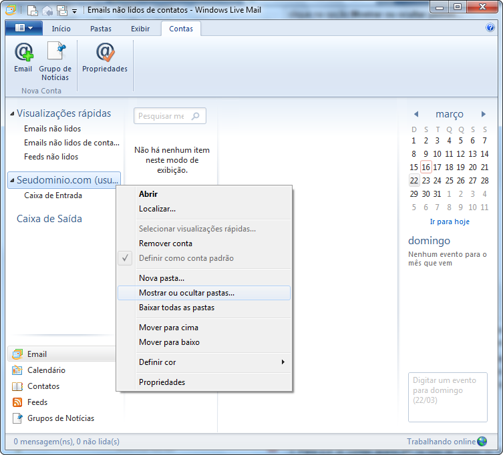Screen dimensions: 503x455
Task: Click the globe icon in status bar
Action: tap(482, 442)
